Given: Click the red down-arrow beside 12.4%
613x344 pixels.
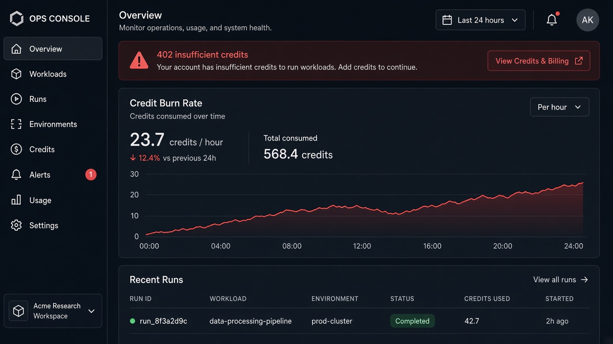Looking at the screenshot, I should (133, 158).
